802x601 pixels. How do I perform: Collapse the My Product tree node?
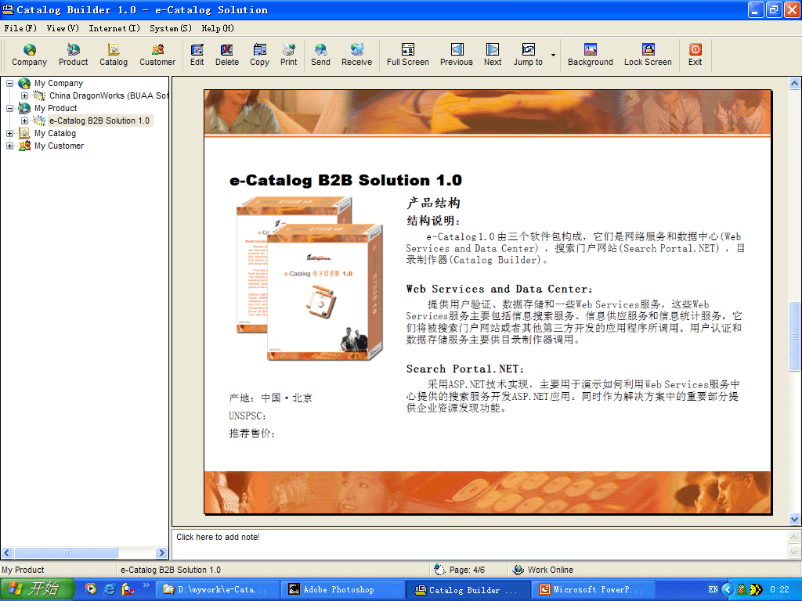[x=9, y=108]
